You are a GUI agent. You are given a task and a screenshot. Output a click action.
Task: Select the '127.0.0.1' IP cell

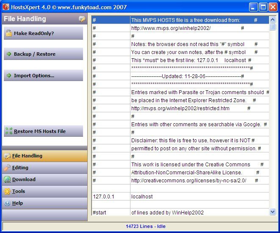(x=111, y=197)
